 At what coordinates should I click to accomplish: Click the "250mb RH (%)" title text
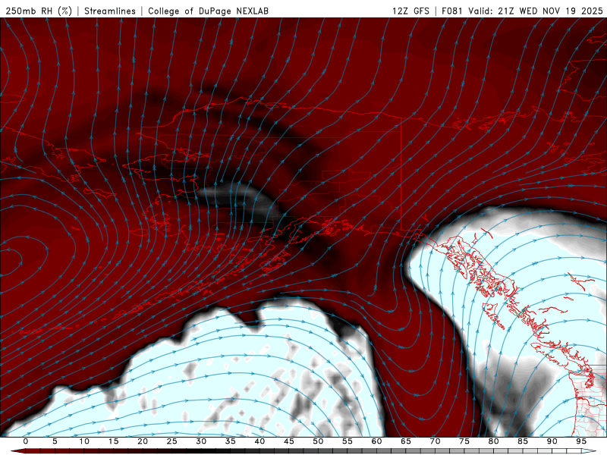[x=39, y=11]
